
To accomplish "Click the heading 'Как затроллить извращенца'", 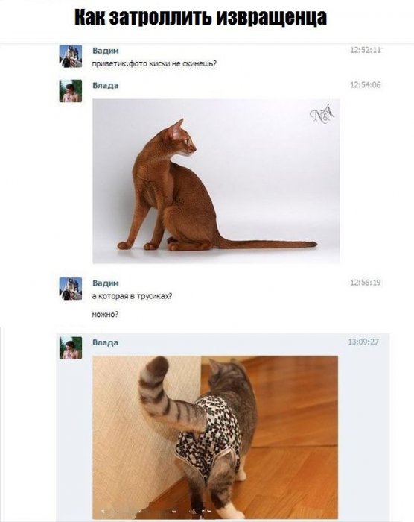I will click(x=200, y=17).
